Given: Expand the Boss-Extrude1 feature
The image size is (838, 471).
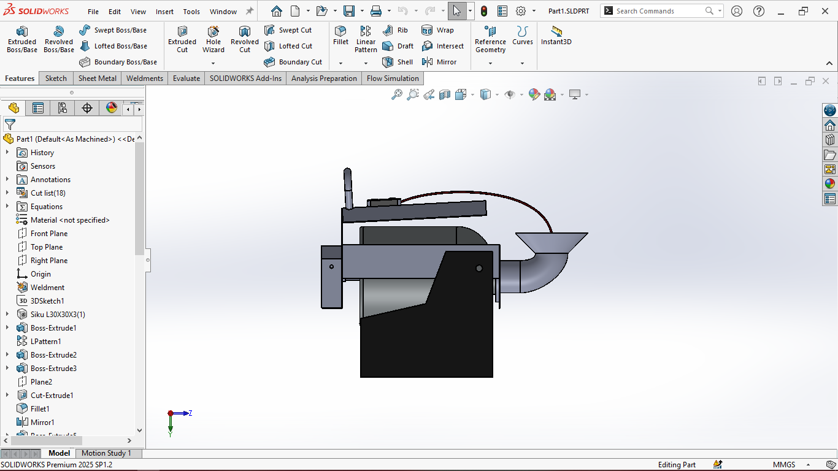Looking at the screenshot, I should [x=7, y=328].
